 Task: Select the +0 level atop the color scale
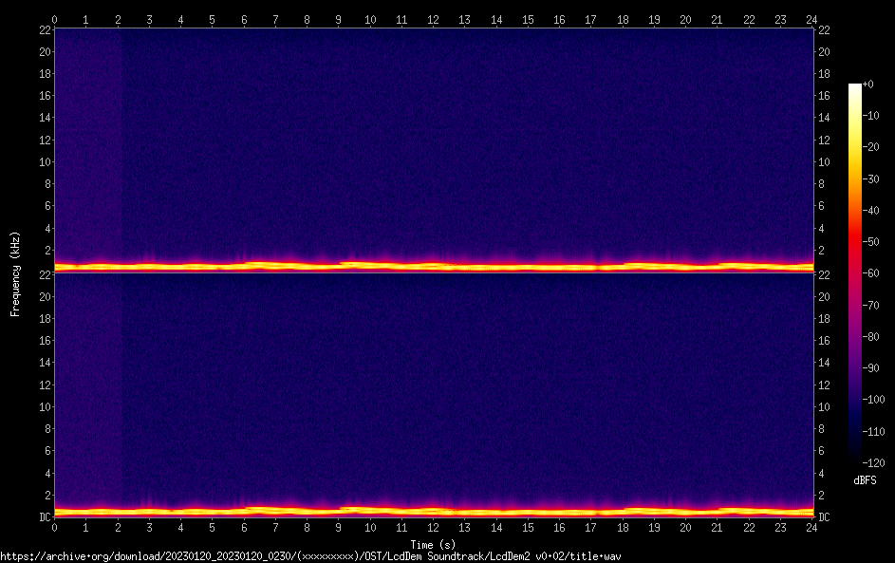pos(856,85)
